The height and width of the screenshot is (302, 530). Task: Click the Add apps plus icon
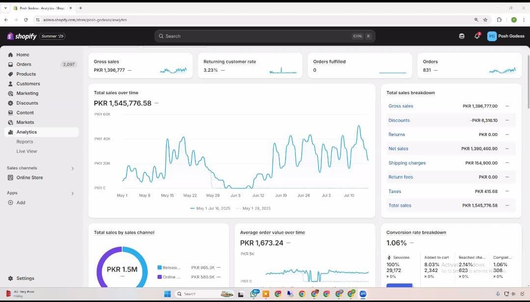pos(11,202)
